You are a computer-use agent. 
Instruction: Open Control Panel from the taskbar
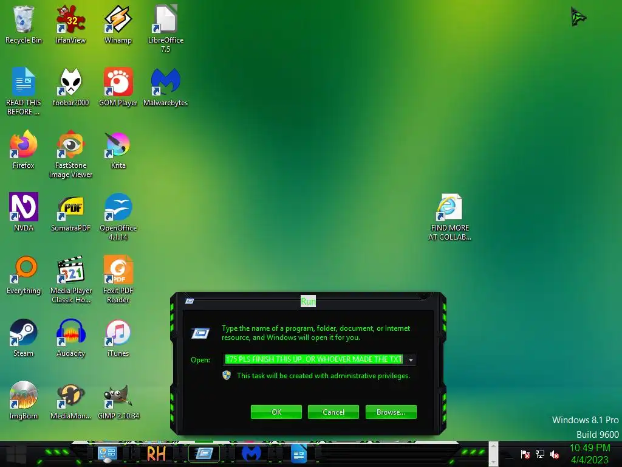point(107,454)
